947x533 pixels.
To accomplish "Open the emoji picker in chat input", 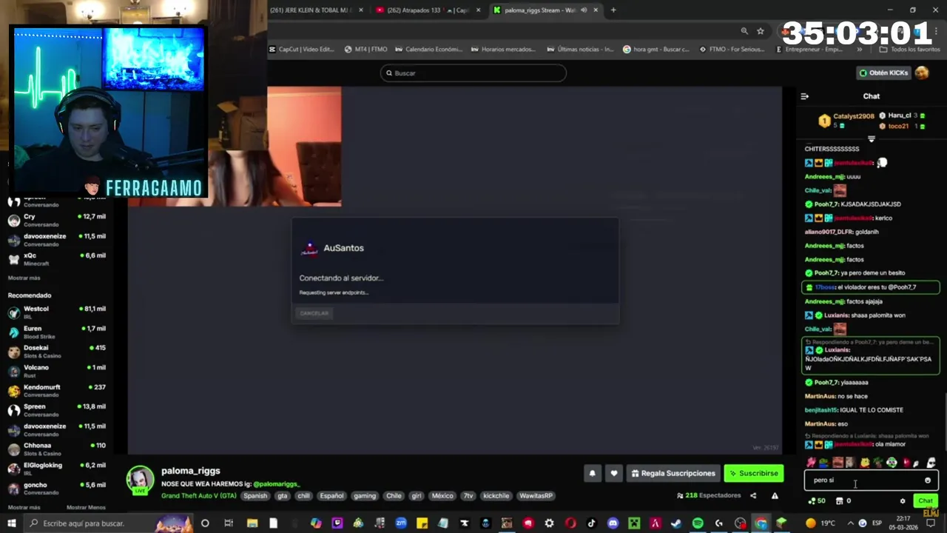I will tap(928, 480).
